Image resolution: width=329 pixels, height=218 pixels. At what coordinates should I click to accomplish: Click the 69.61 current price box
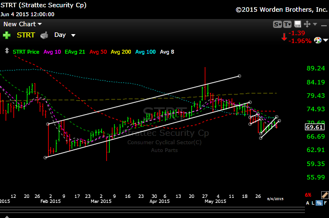coord(314,127)
